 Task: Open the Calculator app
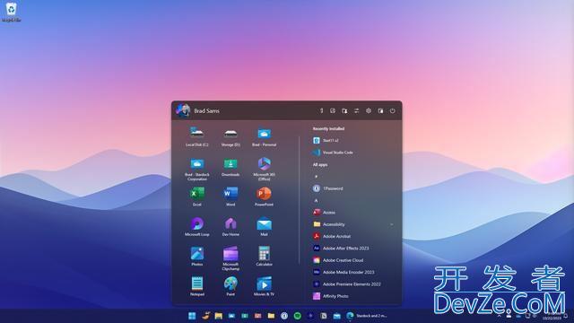click(264, 256)
